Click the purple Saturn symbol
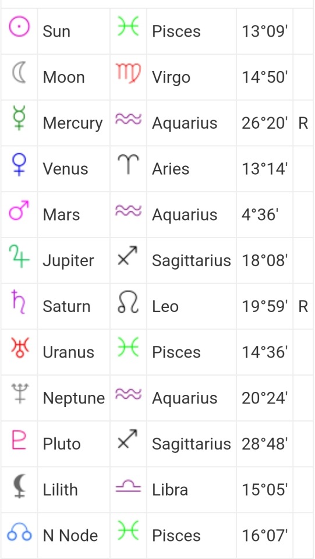The image size is (315, 559). 19,302
